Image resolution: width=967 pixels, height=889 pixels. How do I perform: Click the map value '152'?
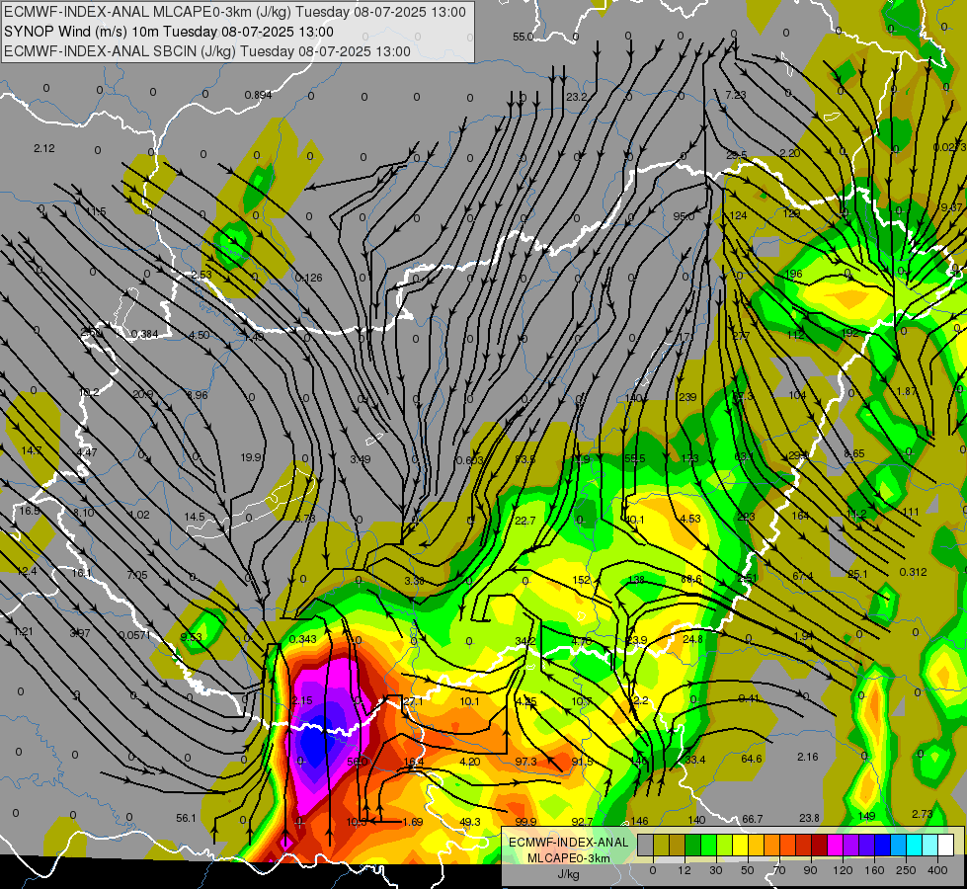click(x=582, y=580)
